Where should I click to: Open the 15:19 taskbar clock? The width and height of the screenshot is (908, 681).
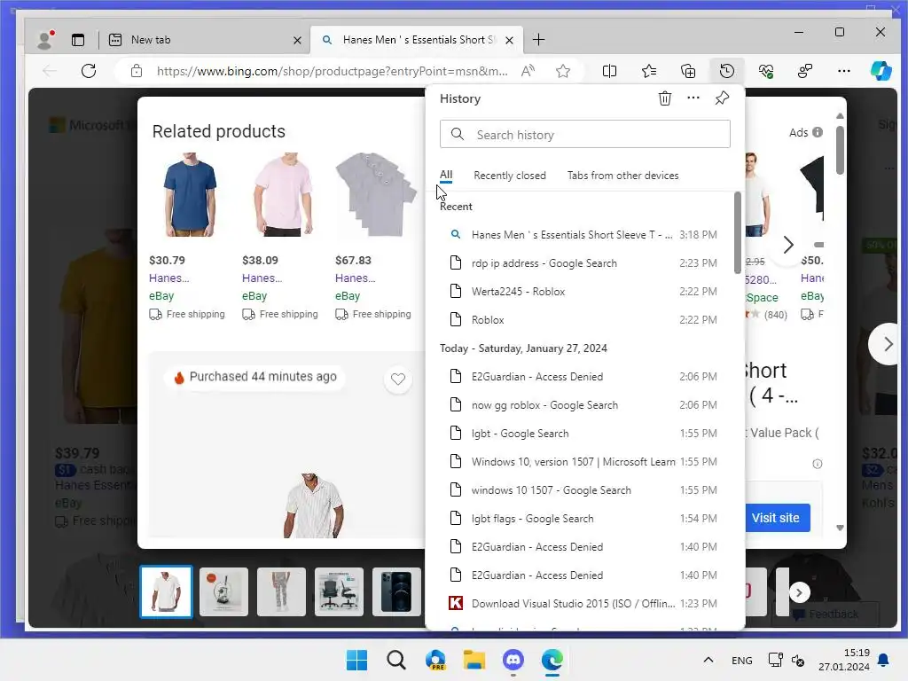pyautogui.click(x=844, y=660)
